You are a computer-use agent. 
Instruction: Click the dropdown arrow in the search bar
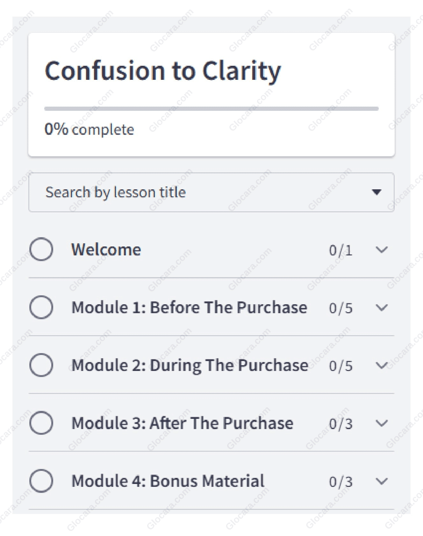click(377, 192)
